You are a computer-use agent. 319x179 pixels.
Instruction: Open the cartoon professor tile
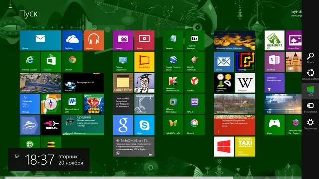(144, 83)
